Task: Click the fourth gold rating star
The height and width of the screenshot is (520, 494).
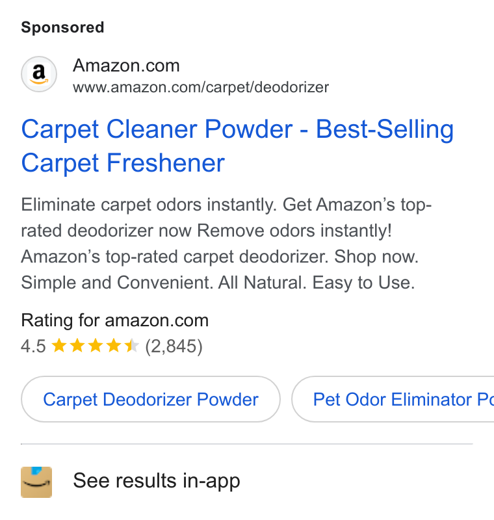Action: click(x=114, y=345)
